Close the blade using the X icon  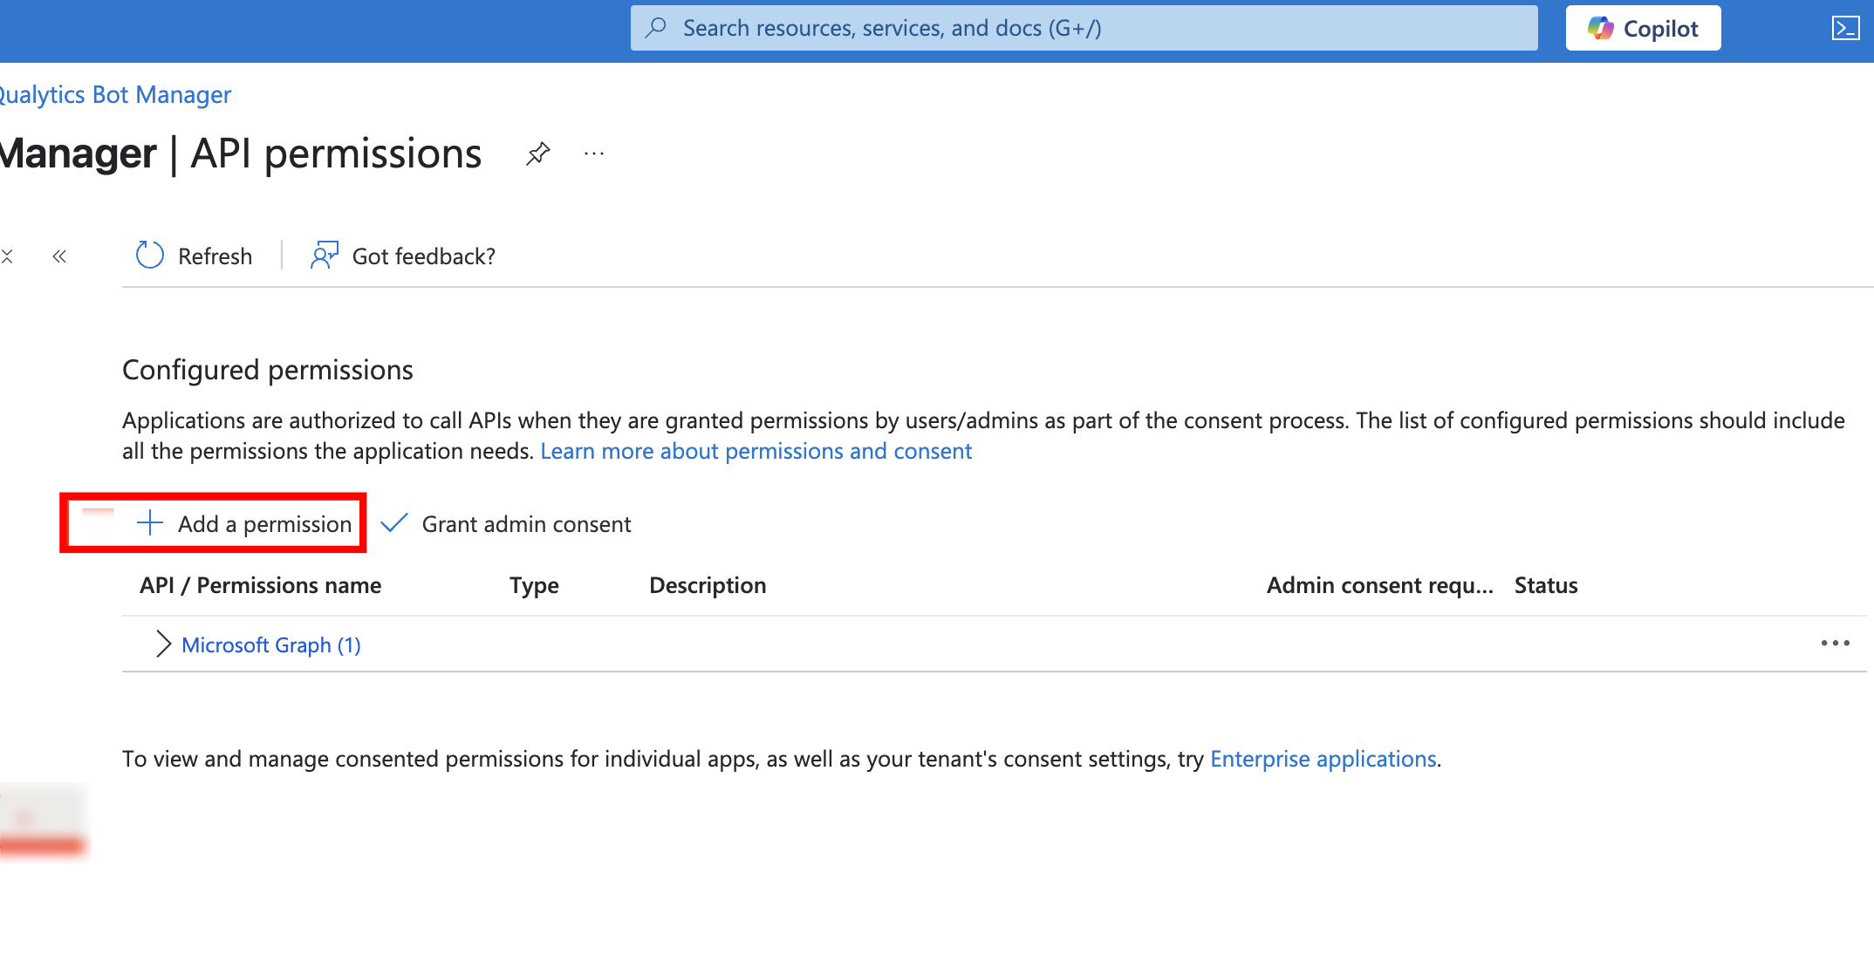pos(8,256)
